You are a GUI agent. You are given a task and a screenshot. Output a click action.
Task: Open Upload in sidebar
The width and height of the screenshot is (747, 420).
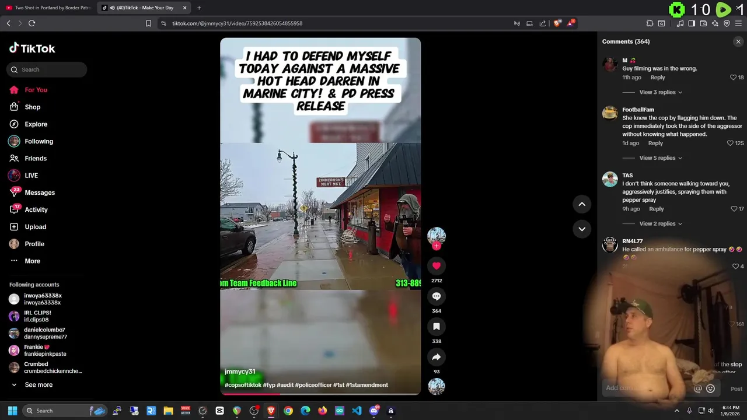[x=36, y=227]
